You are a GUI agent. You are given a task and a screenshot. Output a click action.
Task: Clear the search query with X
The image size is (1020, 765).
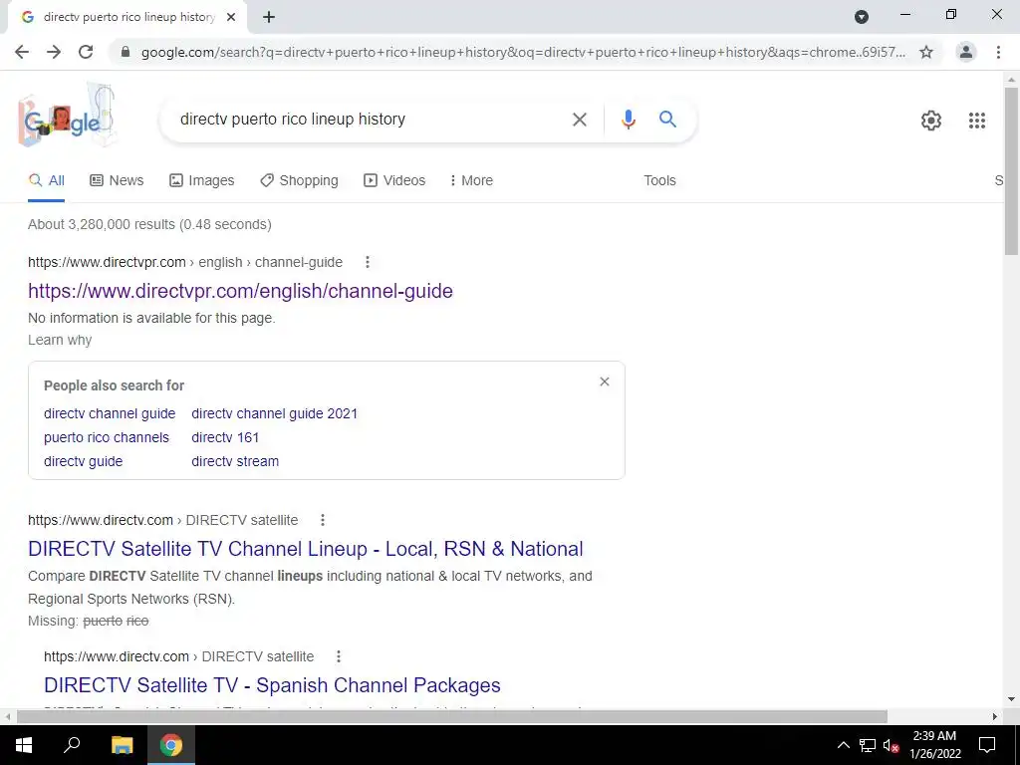pyautogui.click(x=579, y=120)
